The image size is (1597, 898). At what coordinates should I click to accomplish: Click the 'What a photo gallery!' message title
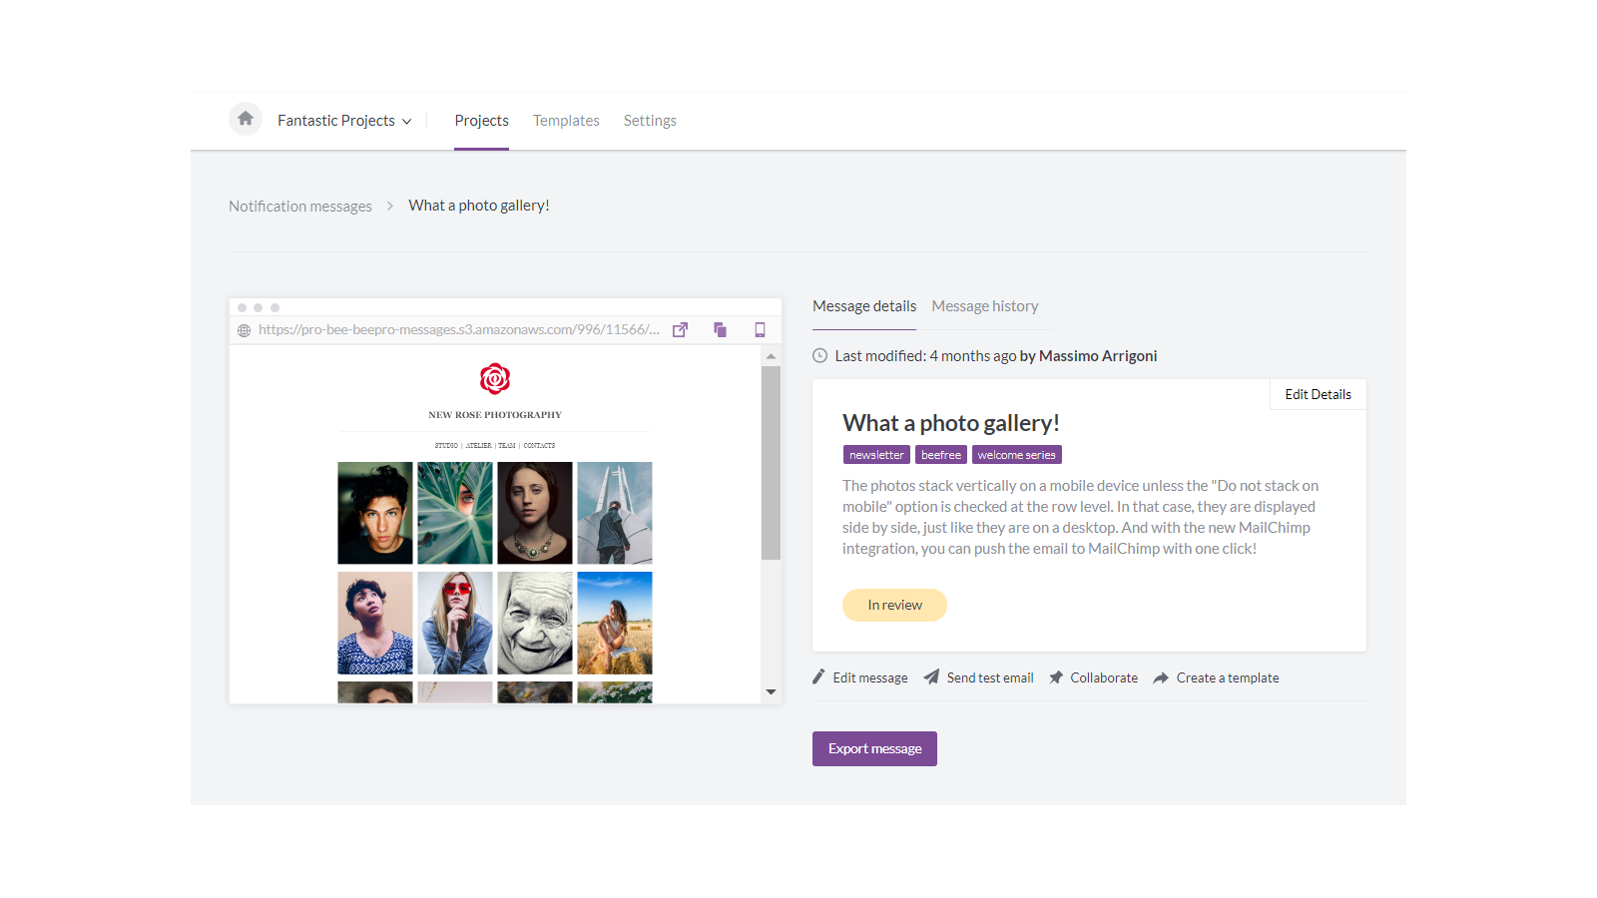point(951,423)
